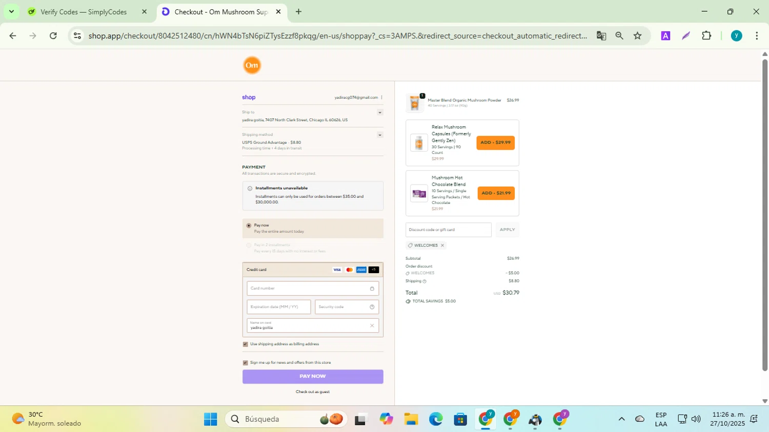Viewport: 769px width, 432px height.
Task: Close the Verify Codes SimplyCodes tab
Action: (144, 12)
